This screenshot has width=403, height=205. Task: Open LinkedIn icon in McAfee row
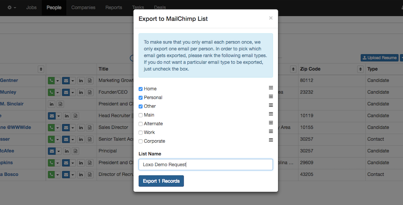click(67, 151)
